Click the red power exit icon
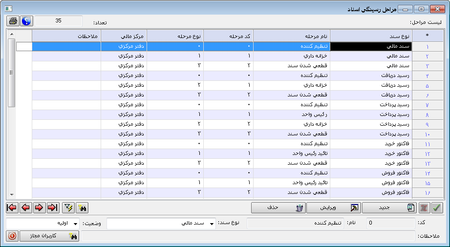Screen dimensions: 450x247 pyautogui.click(x=12, y=236)
